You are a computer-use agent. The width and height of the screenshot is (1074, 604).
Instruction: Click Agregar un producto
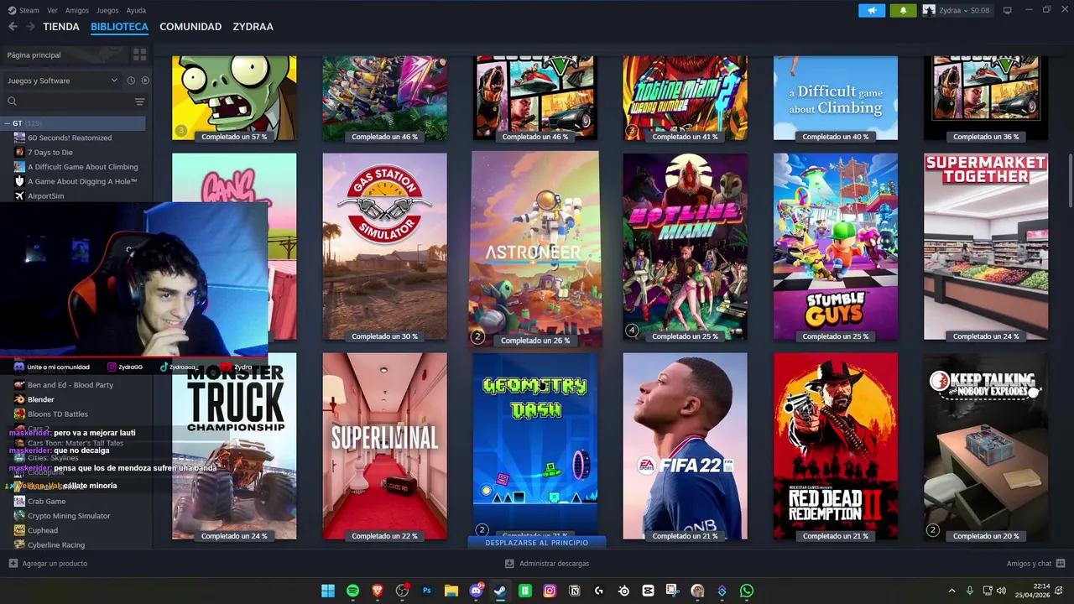pos(48,564)
